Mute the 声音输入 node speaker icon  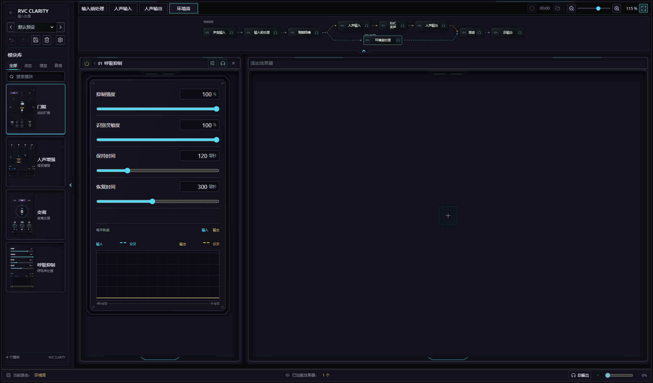pos(207,33)
